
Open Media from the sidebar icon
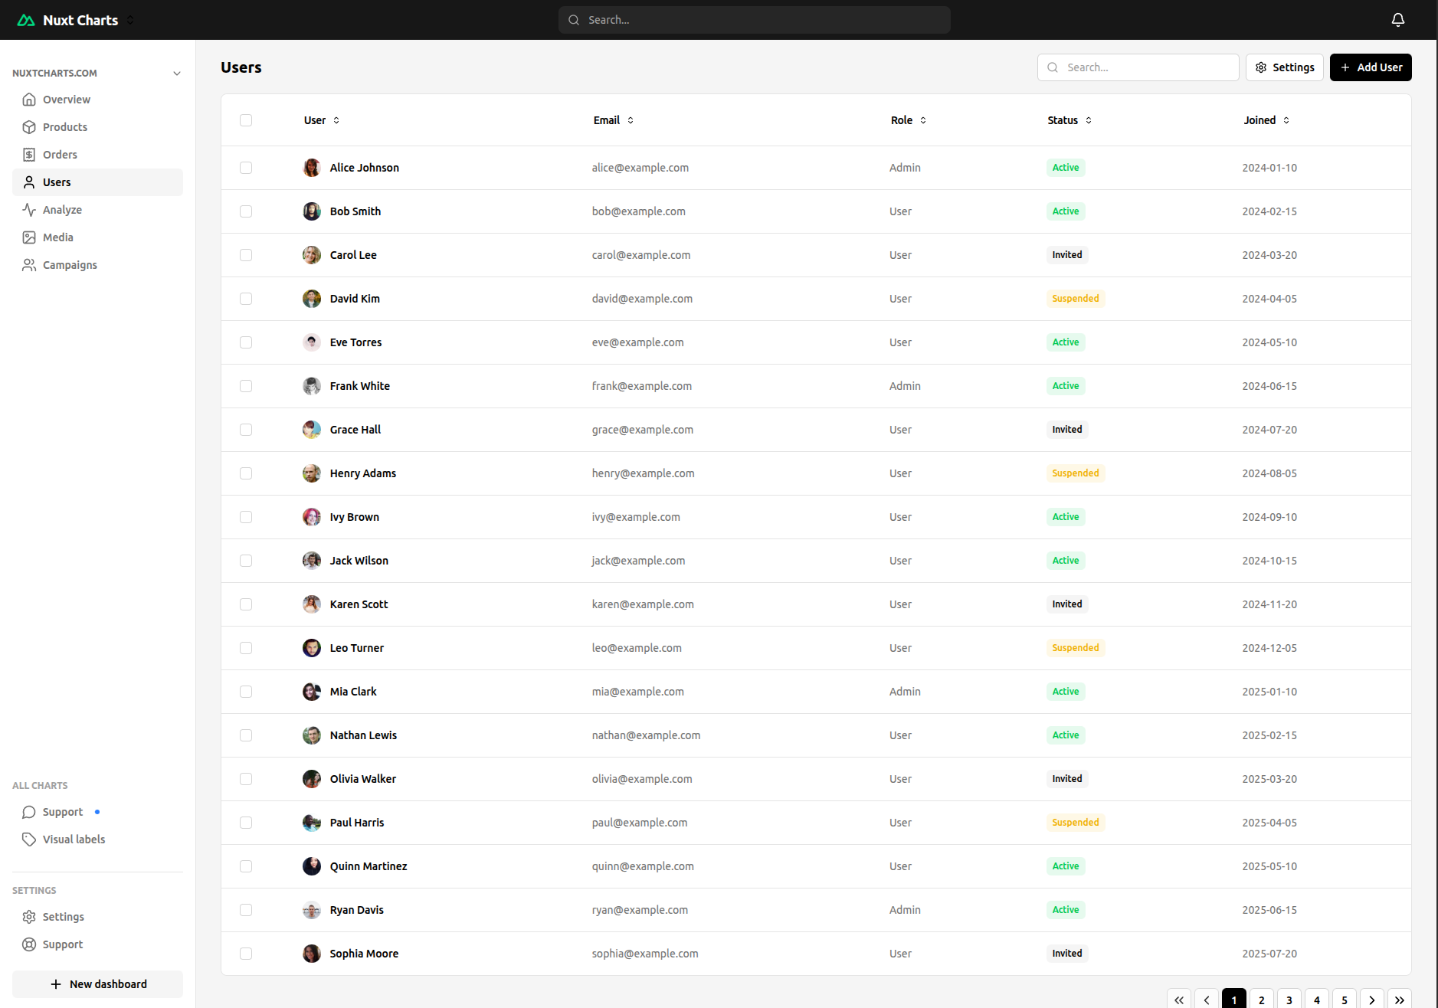pyautogui.click(x=29, y=237)
